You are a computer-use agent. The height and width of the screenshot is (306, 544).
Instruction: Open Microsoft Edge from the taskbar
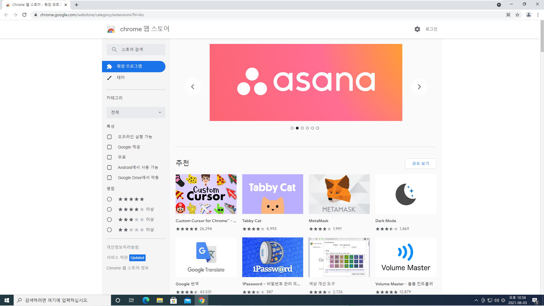click(x=146, y=300)
